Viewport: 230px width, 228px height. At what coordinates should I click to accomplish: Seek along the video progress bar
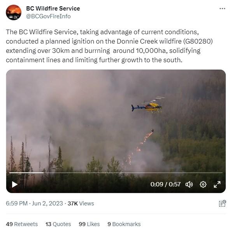point(116,173)
